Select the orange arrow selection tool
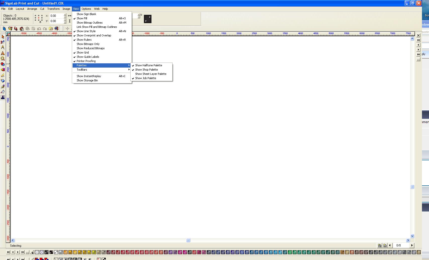Screen dimensions: 429x260 point(3,37)
